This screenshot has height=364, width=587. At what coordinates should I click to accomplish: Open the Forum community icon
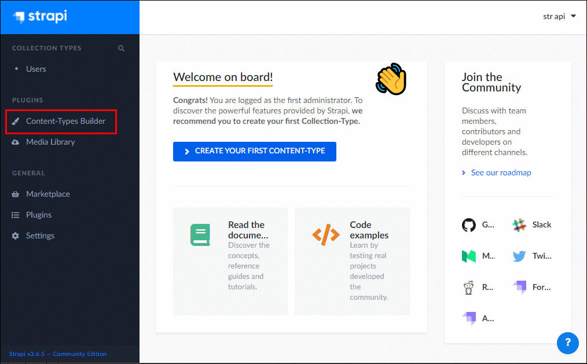click(519, 287)
